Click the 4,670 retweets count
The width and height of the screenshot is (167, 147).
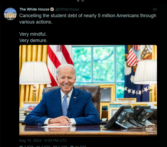[x=46, y=146]
